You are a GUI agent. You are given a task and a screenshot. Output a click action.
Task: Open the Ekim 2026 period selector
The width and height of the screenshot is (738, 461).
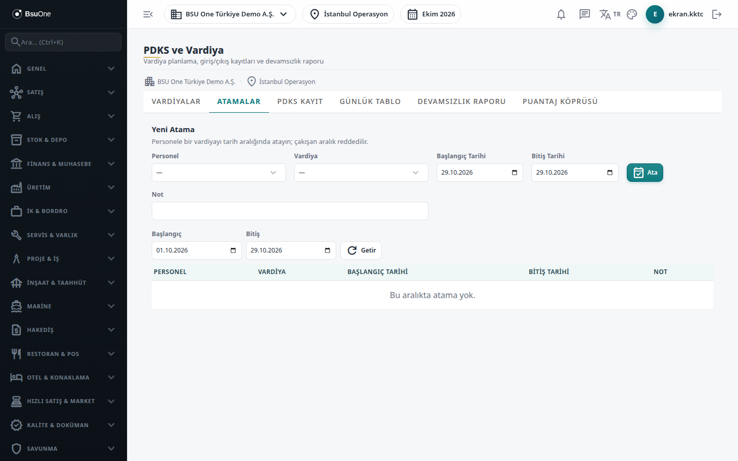[x=430, y=14]
